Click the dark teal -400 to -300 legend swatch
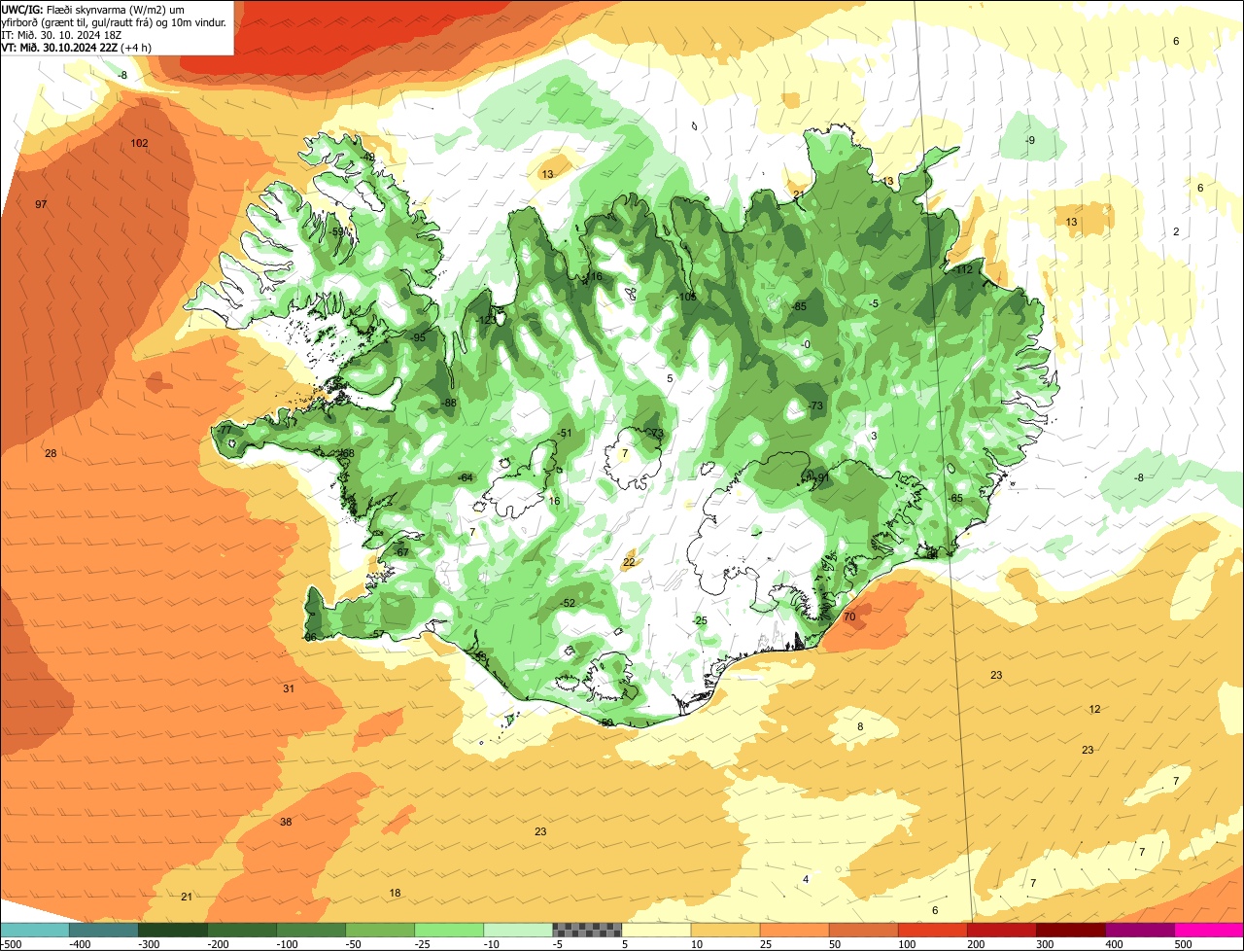The height and width of the screenshot is (951, 1244). pyautogui.click(x=104, y=930)
